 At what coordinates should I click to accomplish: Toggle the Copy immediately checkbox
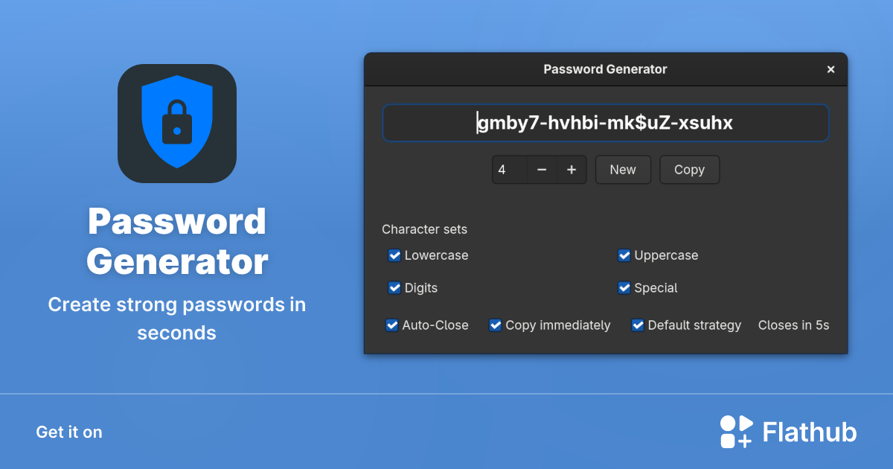pos(496,325)
